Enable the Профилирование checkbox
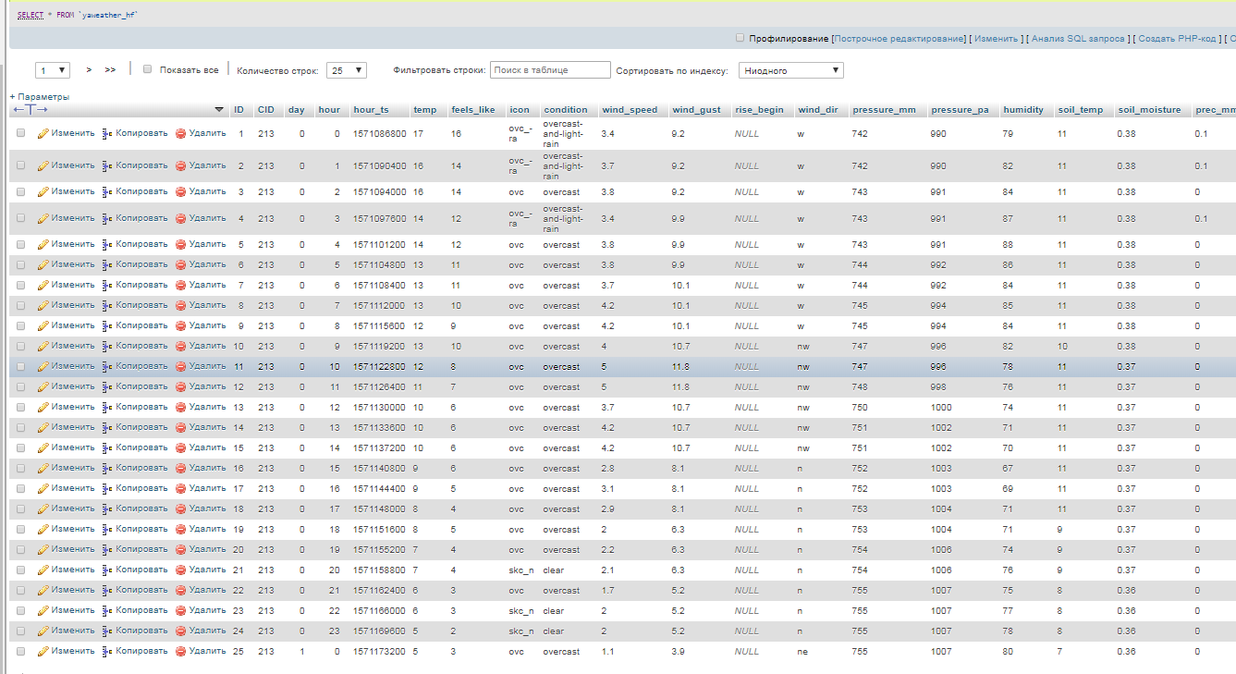 [740, 38]
